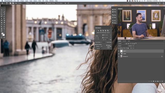The width and height of the screenshot is (165, 93).
Task: Toggle the Clipped checkbox
Action: pos(106,45)
